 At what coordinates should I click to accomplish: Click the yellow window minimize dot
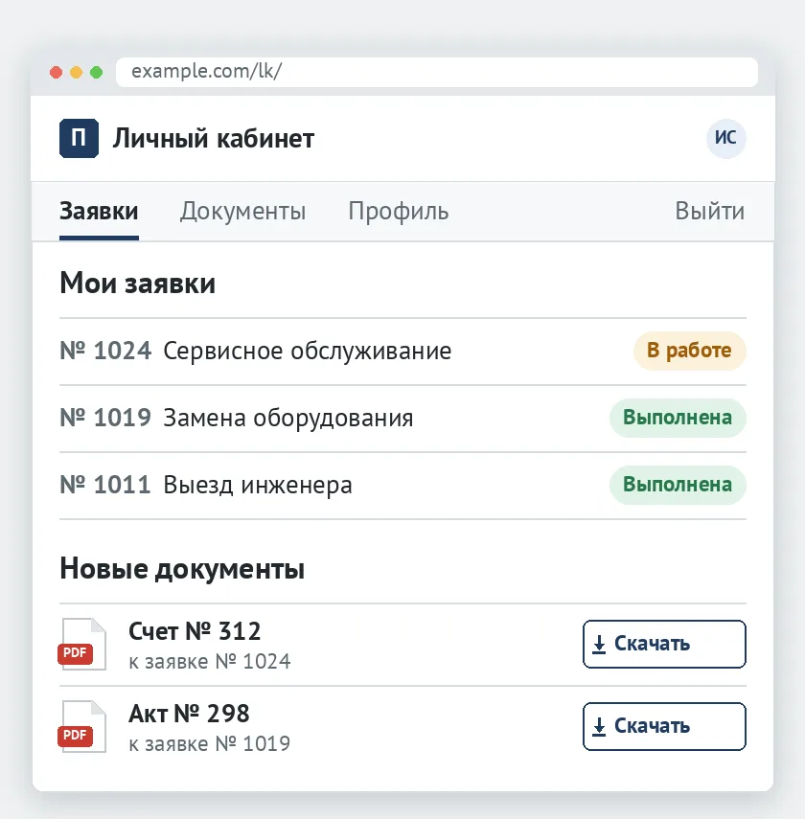(77, 72)
